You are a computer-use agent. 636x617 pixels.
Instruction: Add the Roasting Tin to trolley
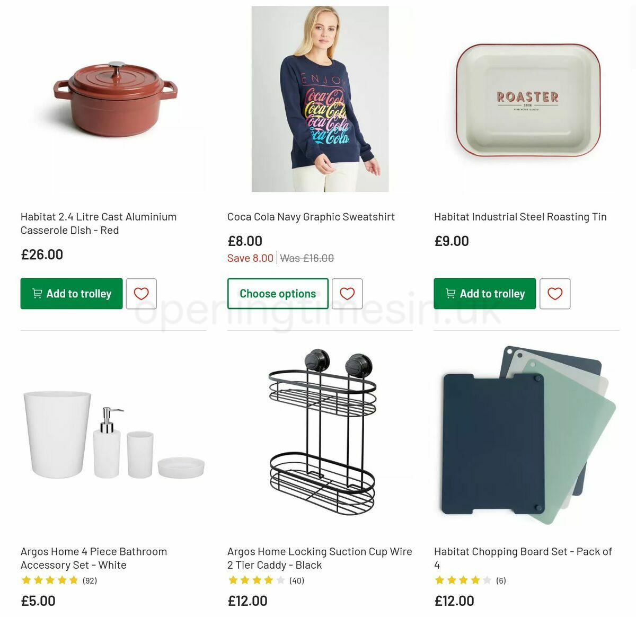(x=484, y=294)
